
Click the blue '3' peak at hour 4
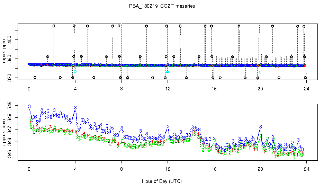click(x=75, y=108)
